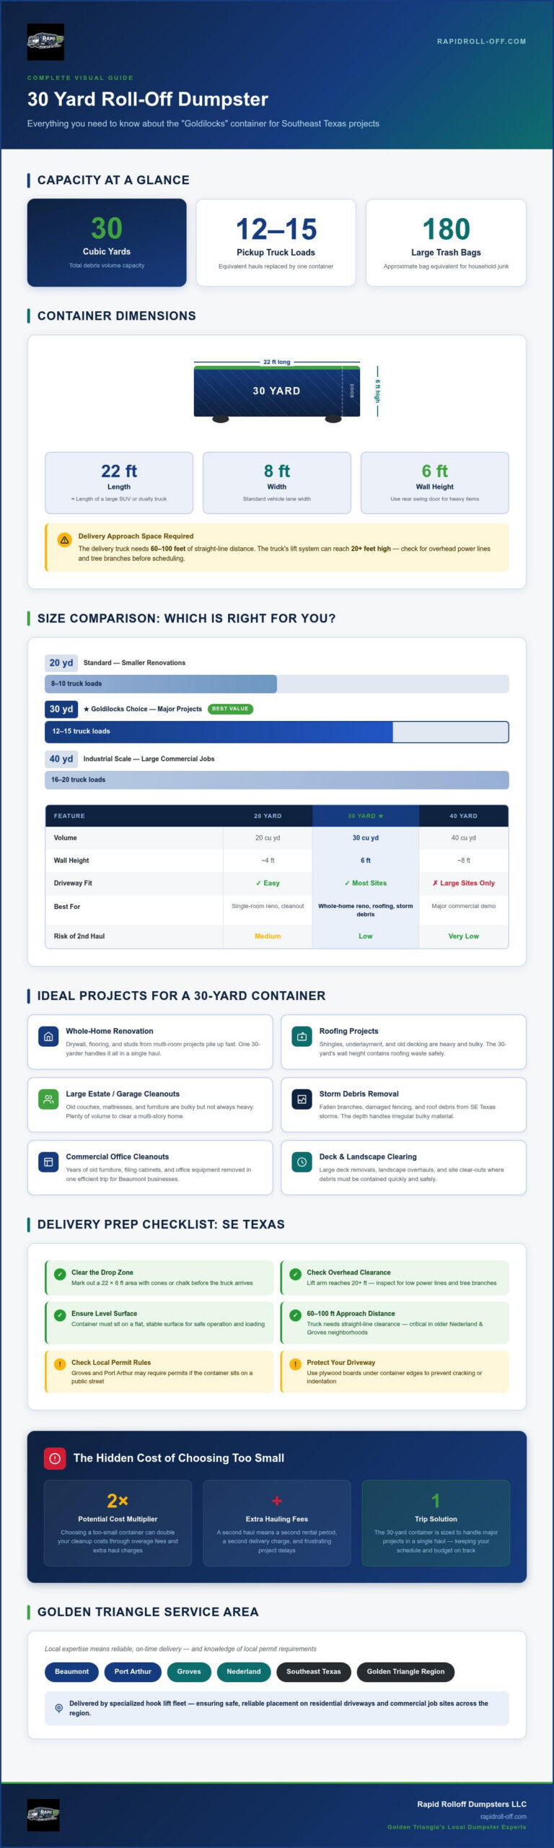This screenshot has width=554, height=1848.
Task: Toggle the 60–100 ft Approach Distance checkmark
Action: [295, 1315]
